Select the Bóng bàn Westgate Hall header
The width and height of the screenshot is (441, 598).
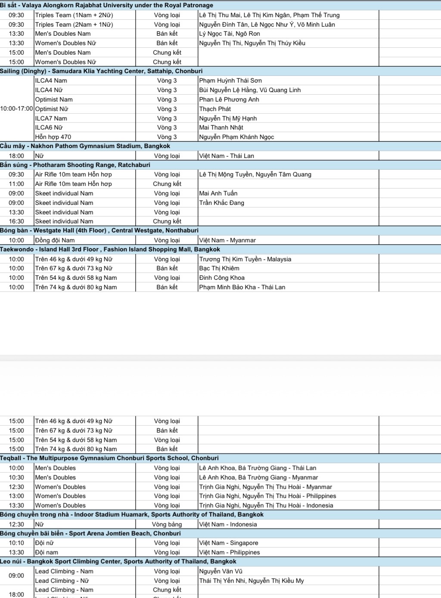click(x=99, y=230)
